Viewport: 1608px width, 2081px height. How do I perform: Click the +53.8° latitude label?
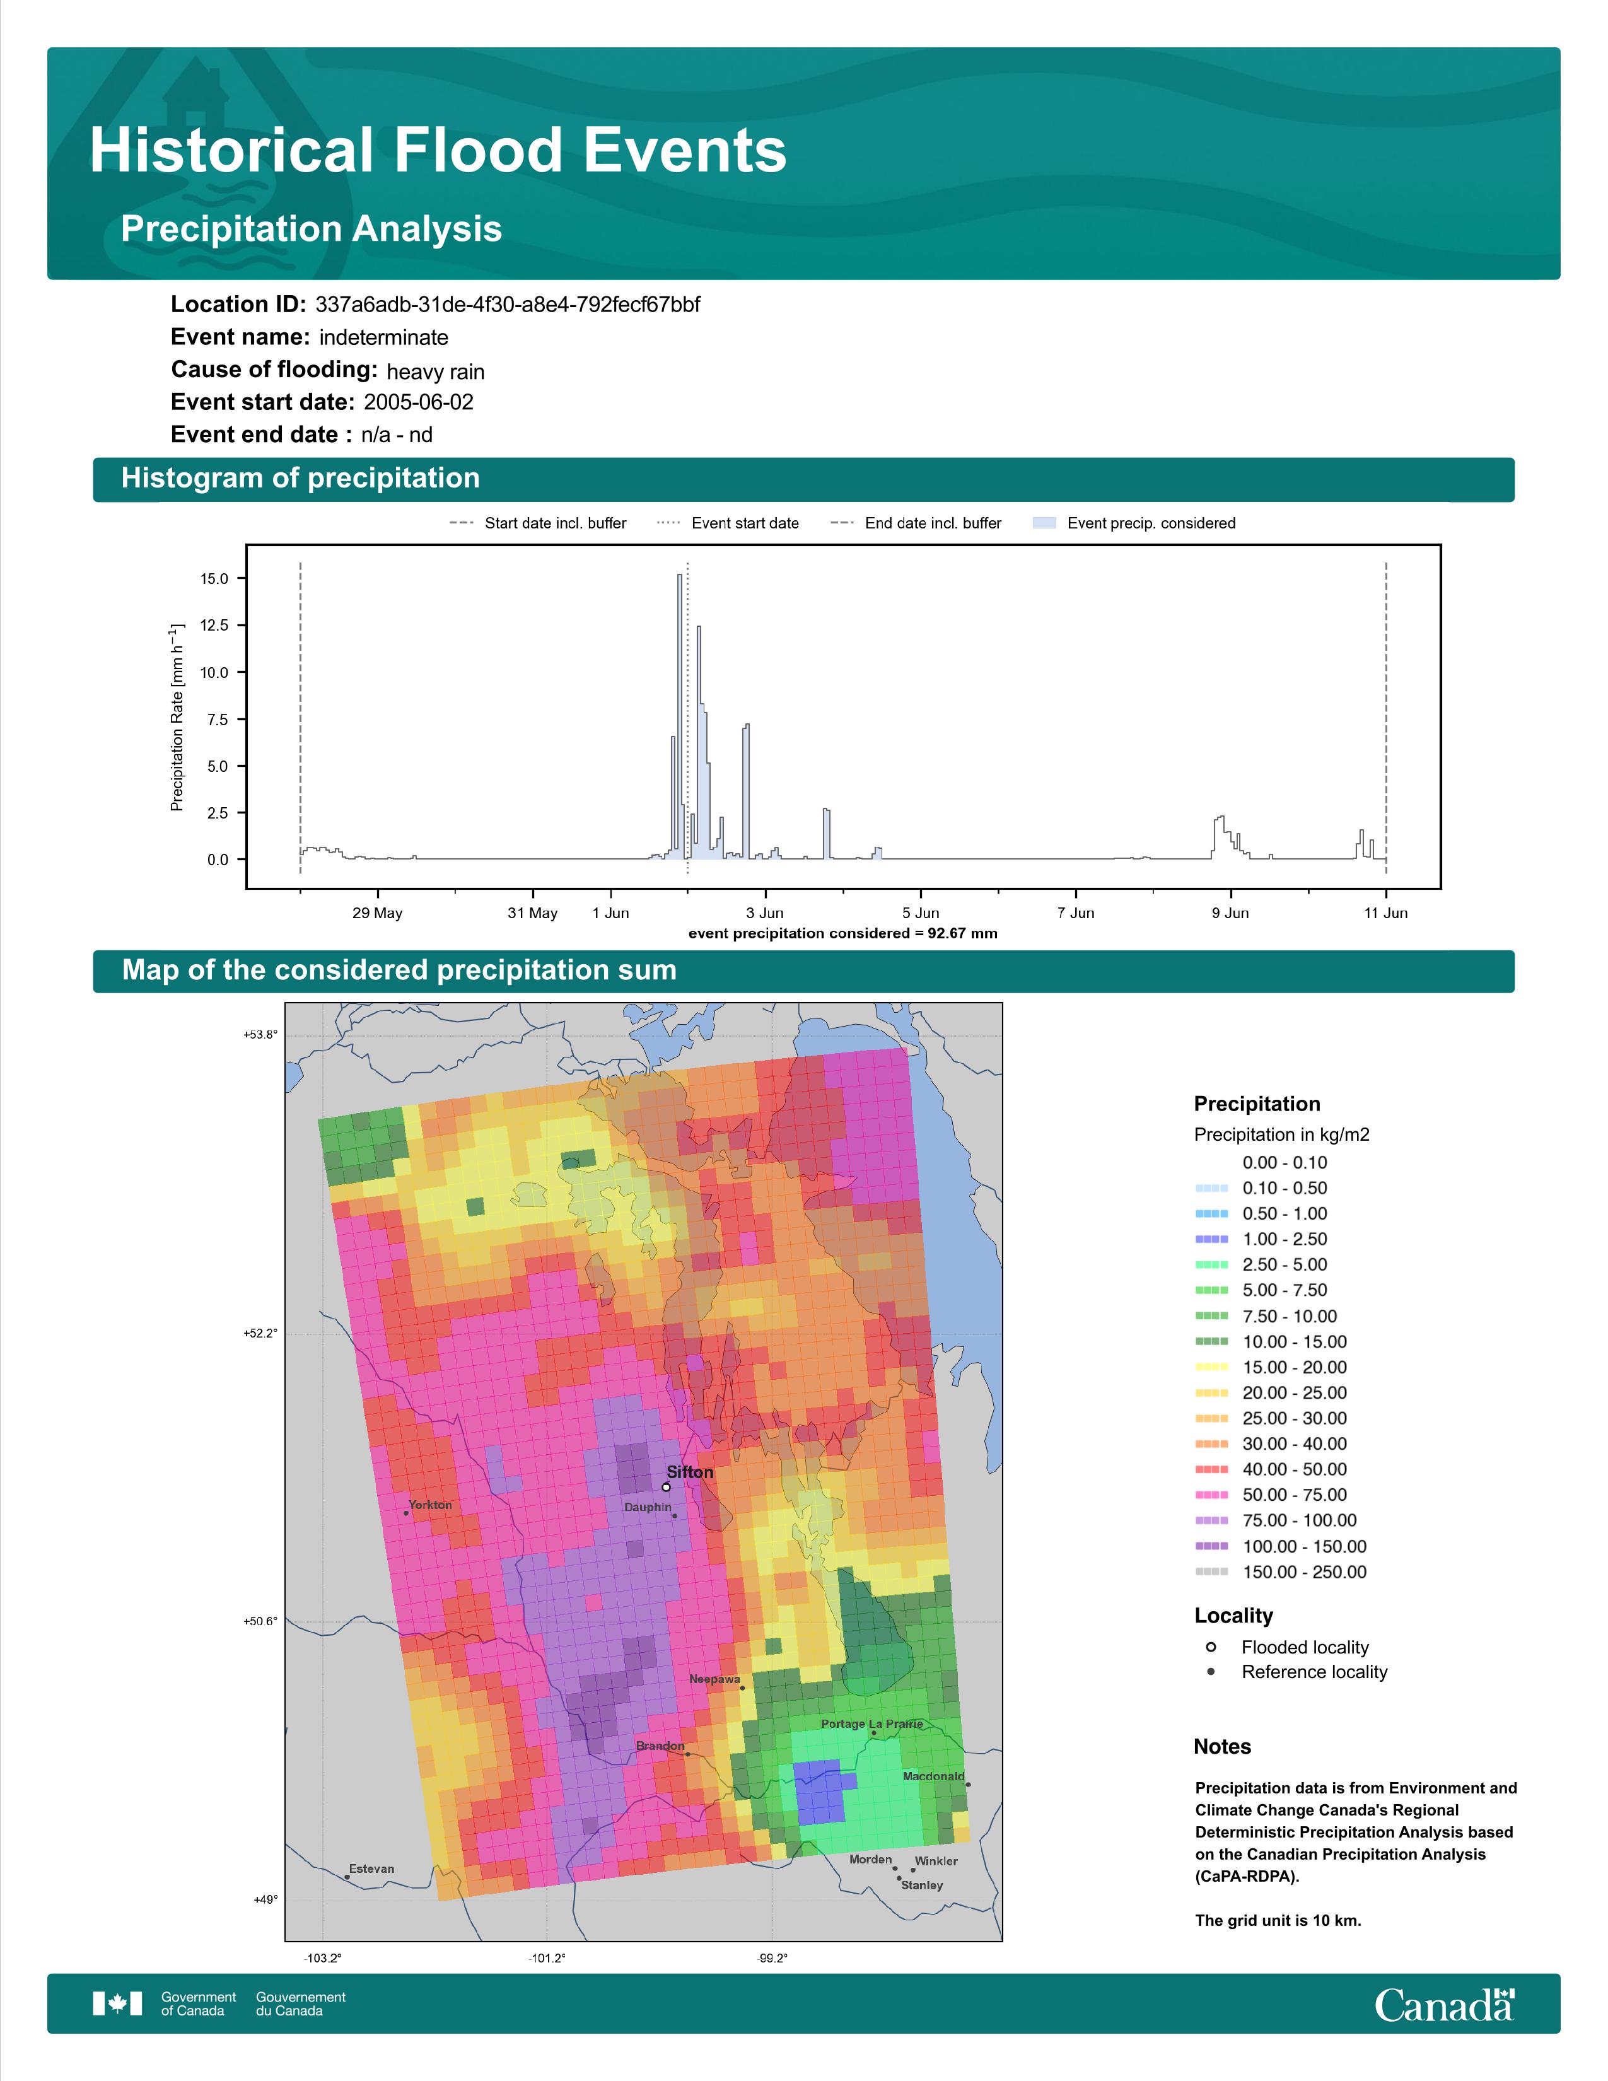[260, 1035]
